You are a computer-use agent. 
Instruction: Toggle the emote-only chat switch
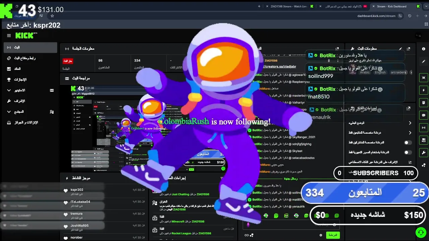click(x=408, y=152)
